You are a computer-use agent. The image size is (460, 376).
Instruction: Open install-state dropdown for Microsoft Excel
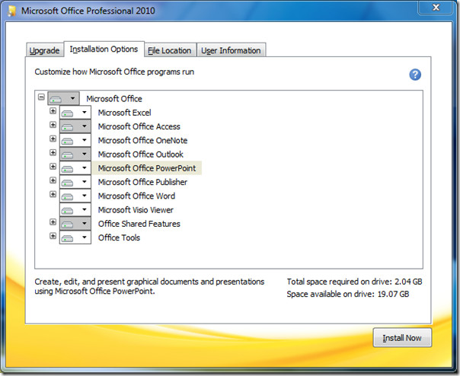[x=75, y=113]
